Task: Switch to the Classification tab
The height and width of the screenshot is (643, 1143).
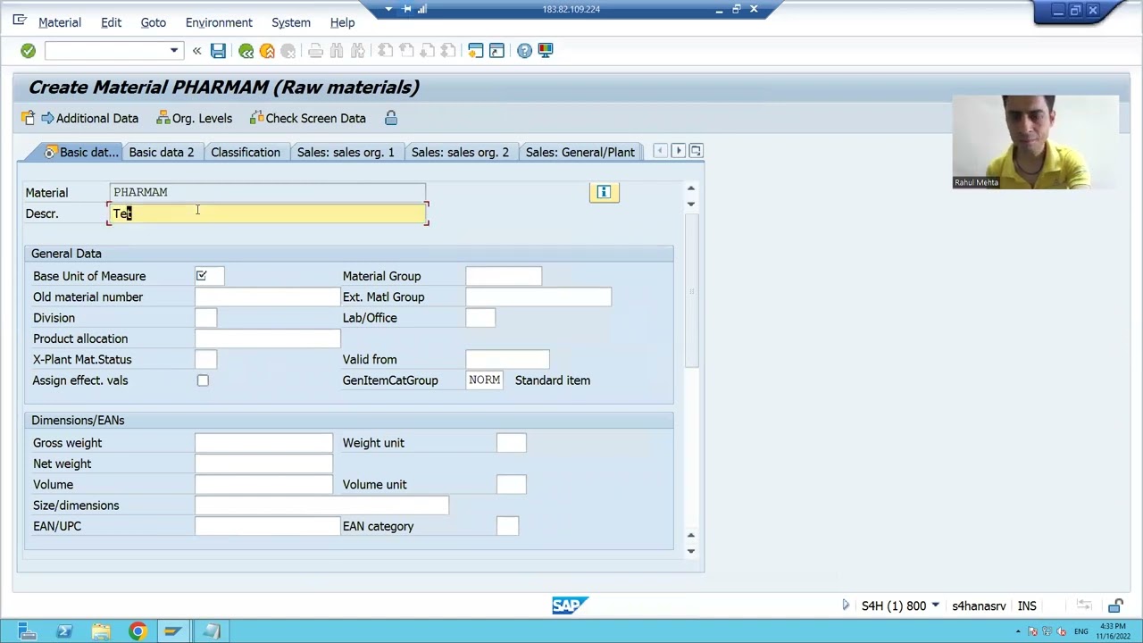Action: point(246,152)
